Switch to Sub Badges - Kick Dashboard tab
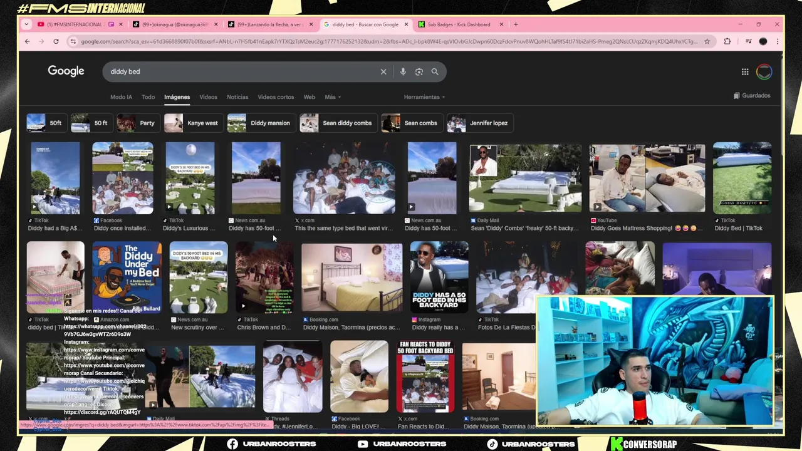This screenshot has height=451, width=802. click(x=462, y=24)
